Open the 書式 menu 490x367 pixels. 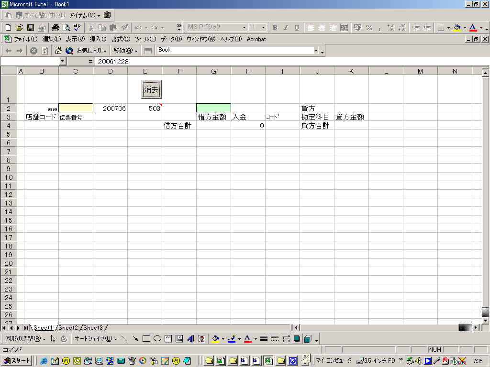pos(121,39)
